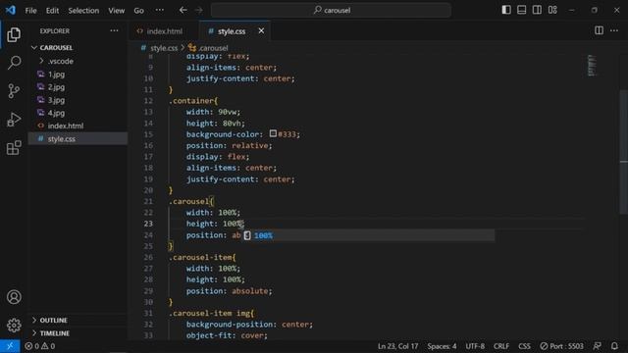The height and width of the screenshot is (353, 628).
Task: Open editor More Actions ellipsis
Action: [614, 30]
